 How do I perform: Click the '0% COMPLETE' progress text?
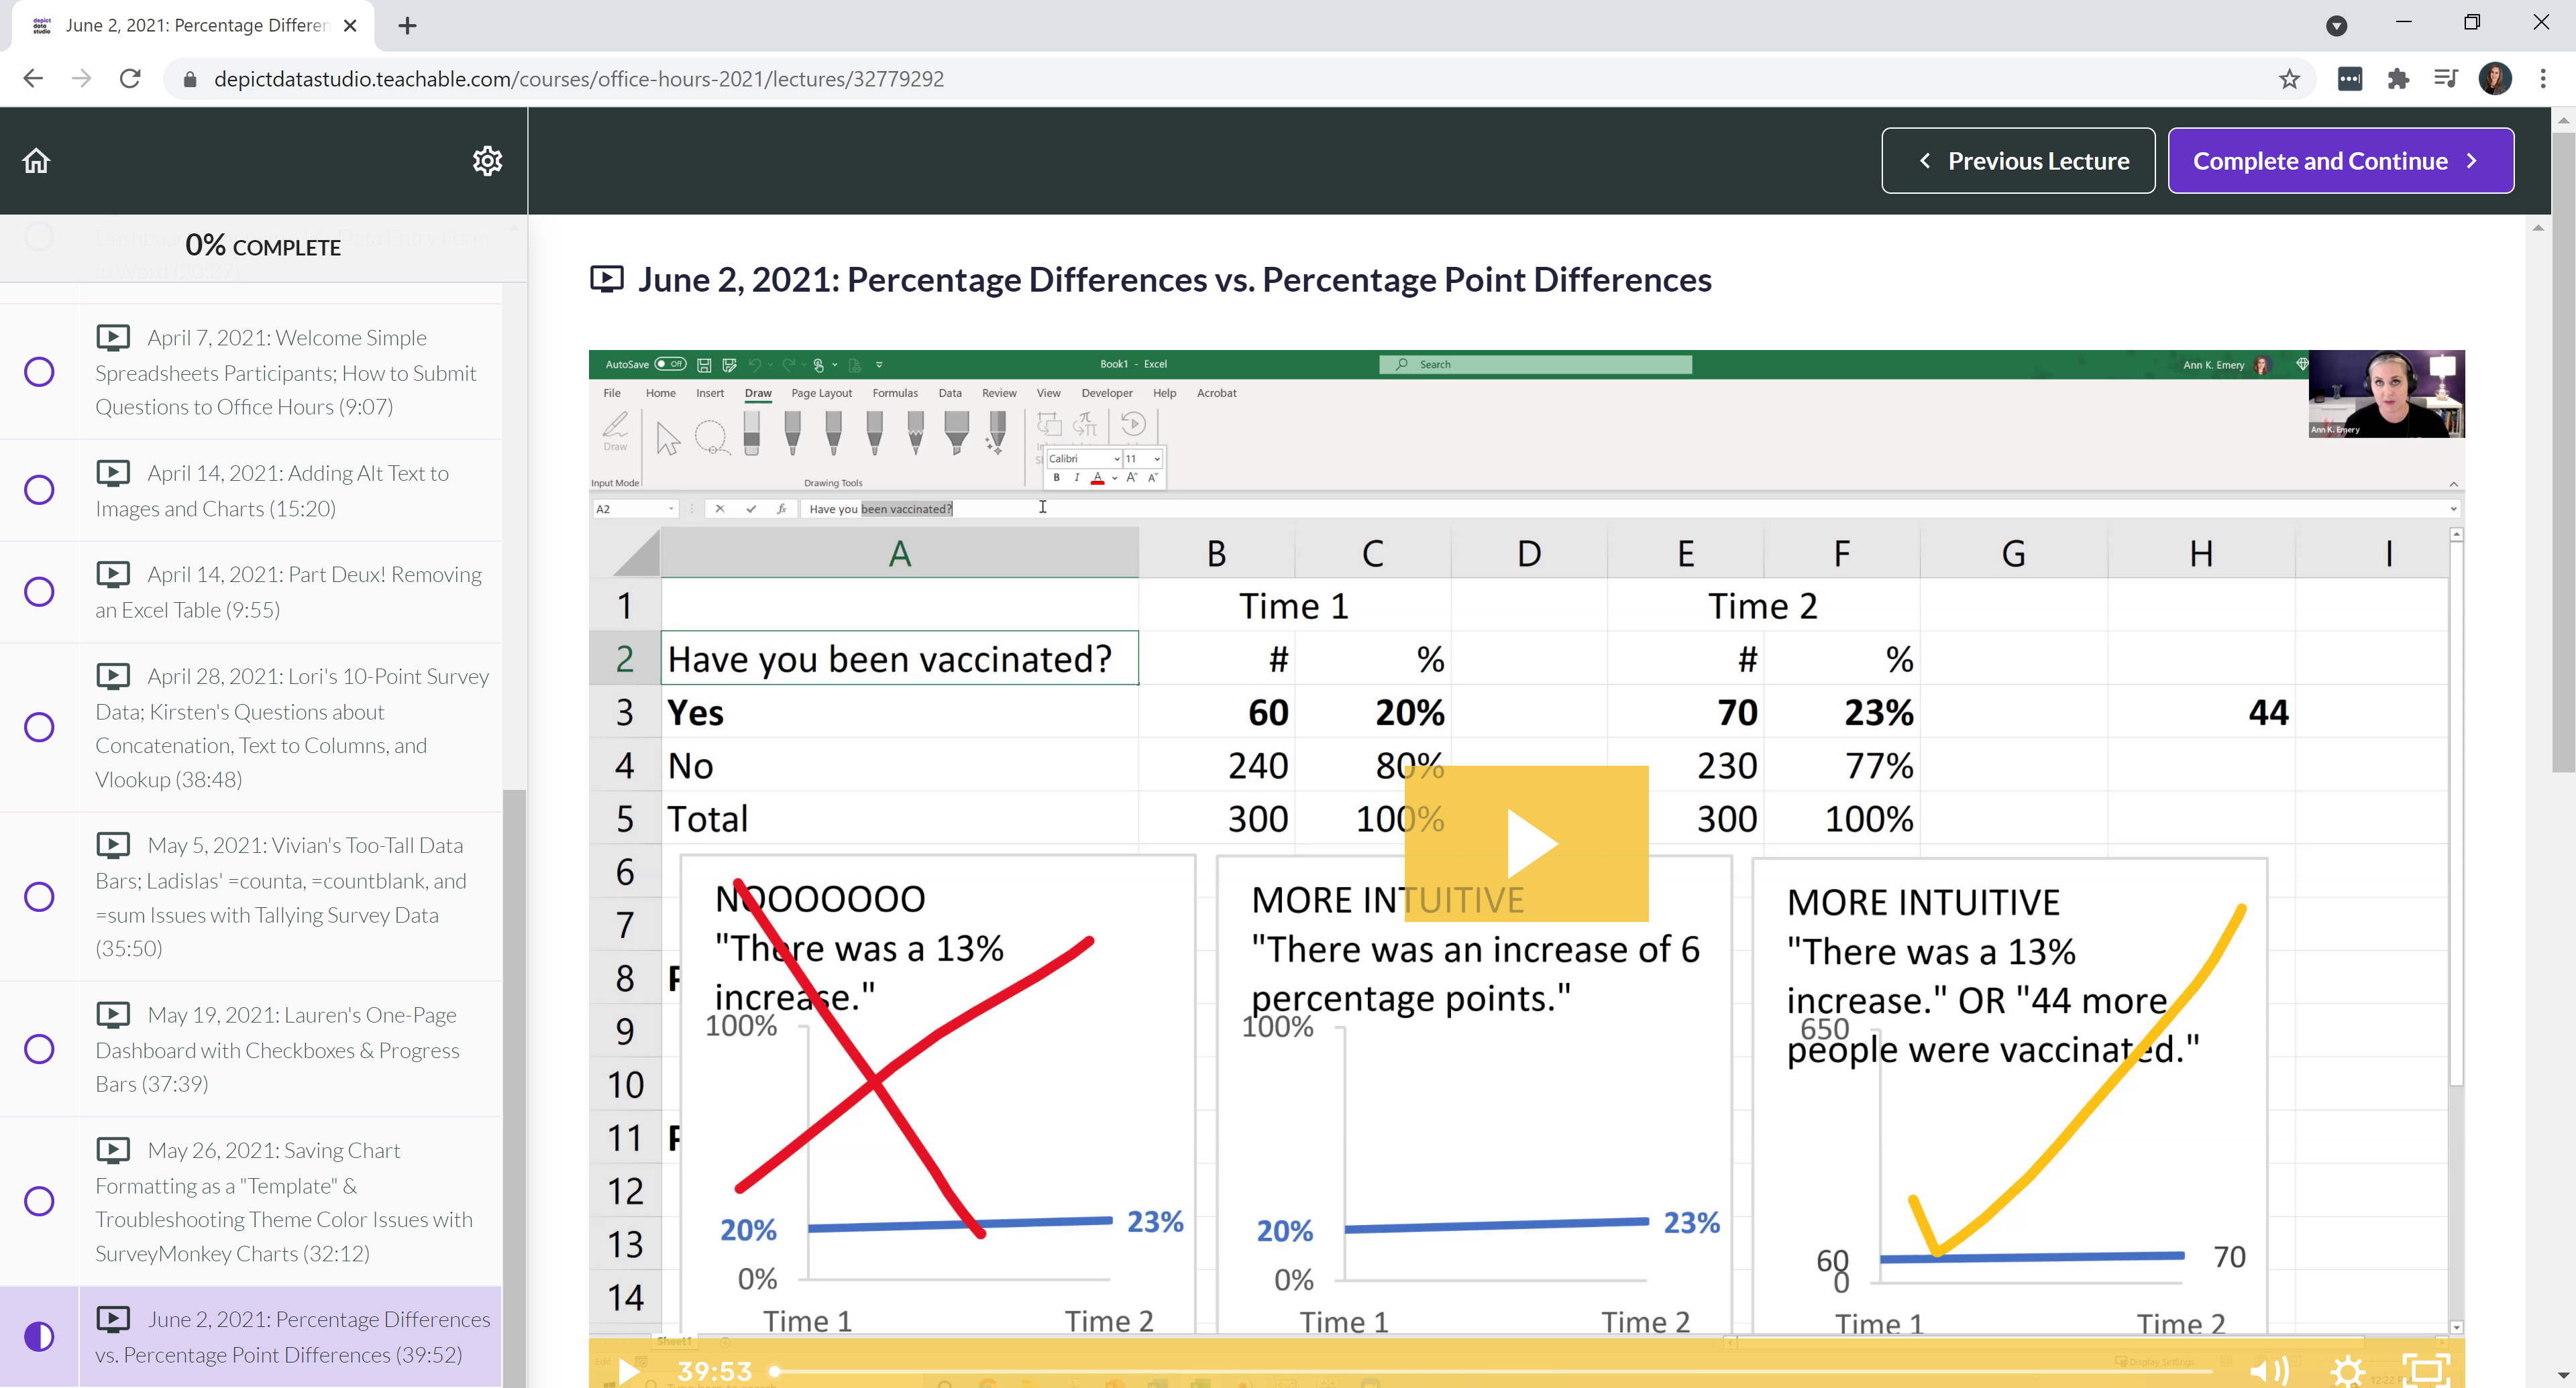263,246
